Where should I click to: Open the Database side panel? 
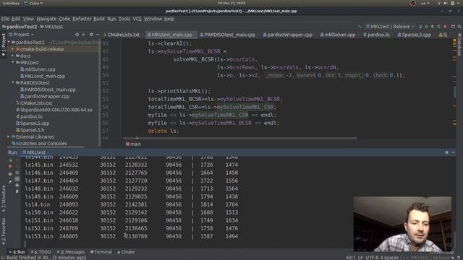(459, 45)
